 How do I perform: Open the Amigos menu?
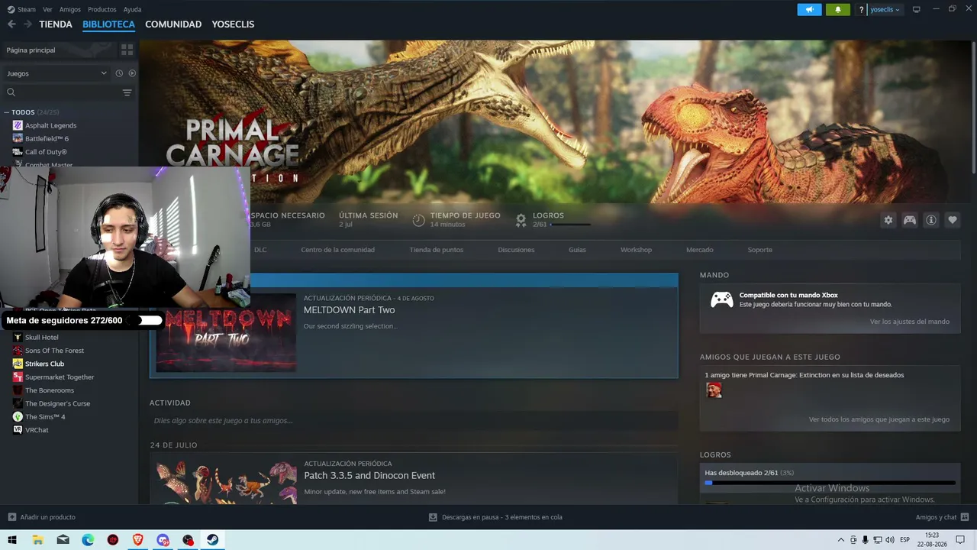click(70, 10)
